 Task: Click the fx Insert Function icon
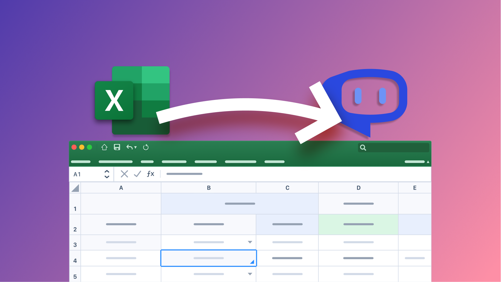(x=150, y=174)
